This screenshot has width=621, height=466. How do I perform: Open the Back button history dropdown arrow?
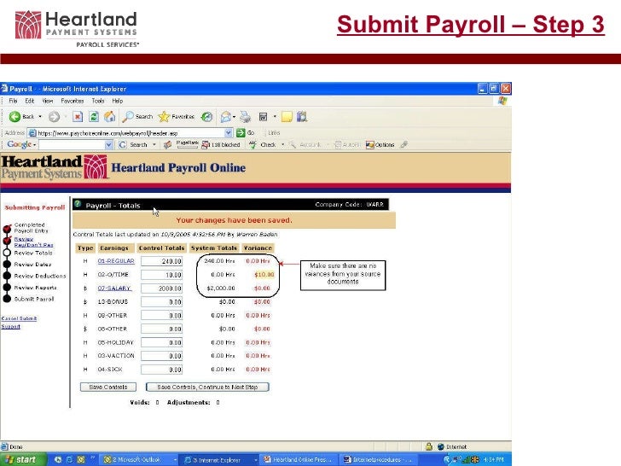coord(40,116)
